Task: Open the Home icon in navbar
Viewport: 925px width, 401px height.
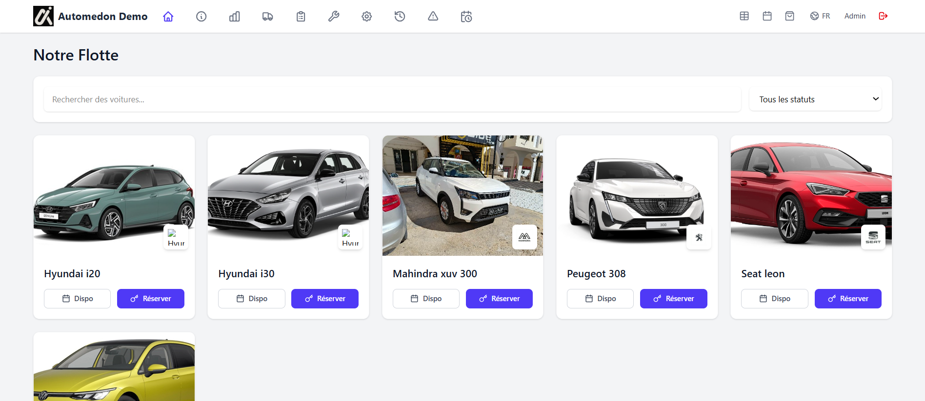Action: 168,17
